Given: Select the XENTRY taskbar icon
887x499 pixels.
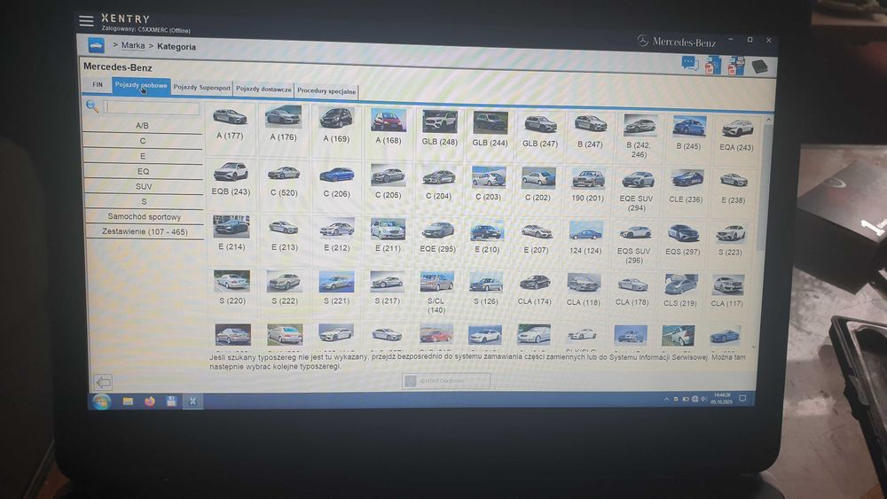Looking at the screenshot, I should coord(192,402).
